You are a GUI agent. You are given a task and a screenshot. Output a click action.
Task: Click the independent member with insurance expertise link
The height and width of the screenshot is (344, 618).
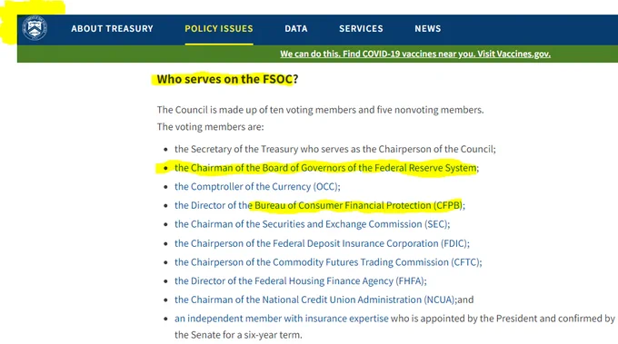tap(282, 319)
